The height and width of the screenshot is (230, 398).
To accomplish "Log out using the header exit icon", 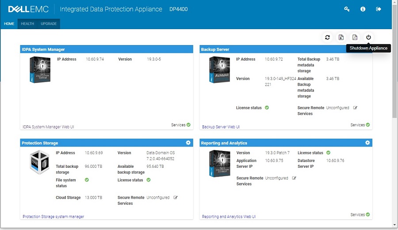I will 379,9.
